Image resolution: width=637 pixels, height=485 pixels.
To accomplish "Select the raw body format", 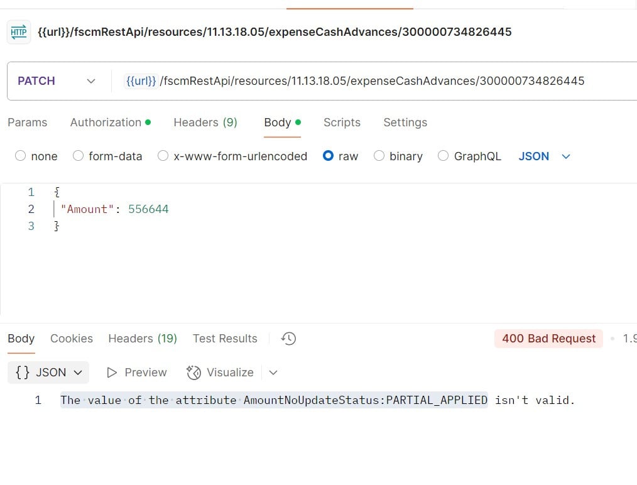I will 329,156.
